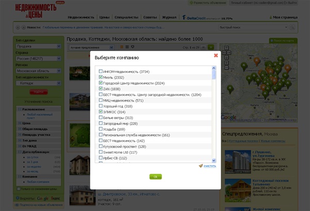Click the company list scrollbar thumb
310x211 pixels.
tap(214, 75)
